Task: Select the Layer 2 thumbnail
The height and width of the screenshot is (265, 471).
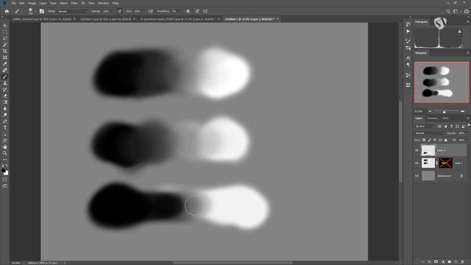Action: click(x=428, y=150)
